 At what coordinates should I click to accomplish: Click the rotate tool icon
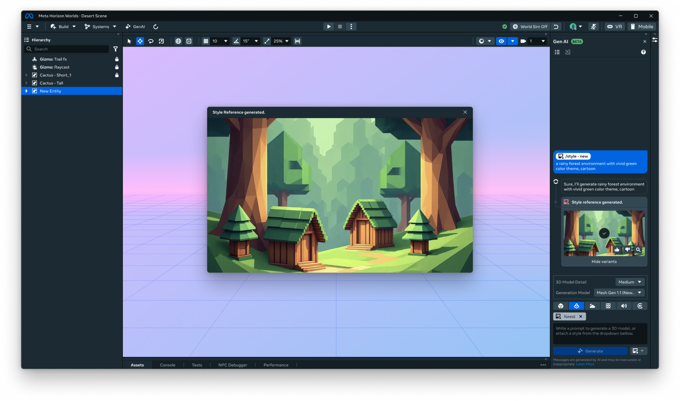(151, 41)
